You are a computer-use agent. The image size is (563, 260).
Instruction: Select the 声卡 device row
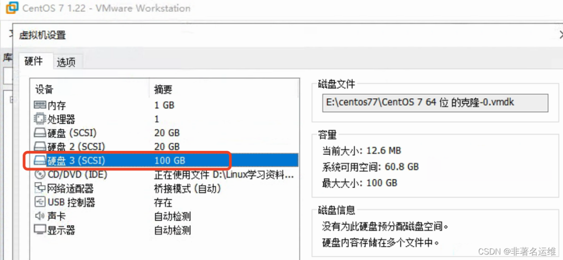[164, 216]
